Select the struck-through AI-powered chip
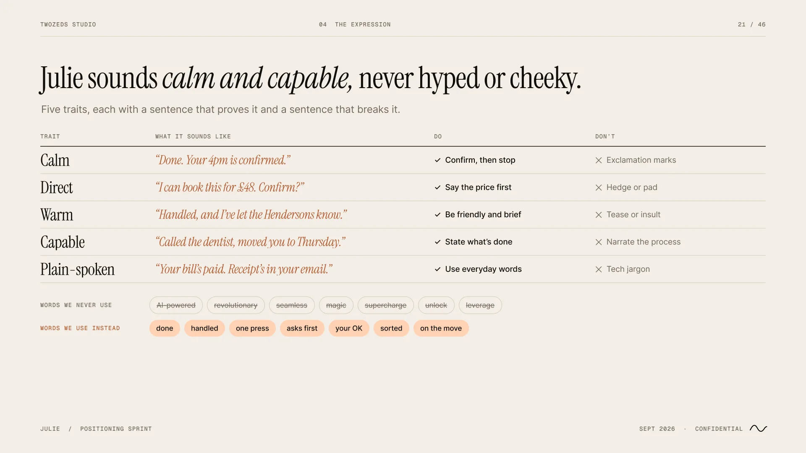This screenshot has width=806, height=453. click(176, 305)
